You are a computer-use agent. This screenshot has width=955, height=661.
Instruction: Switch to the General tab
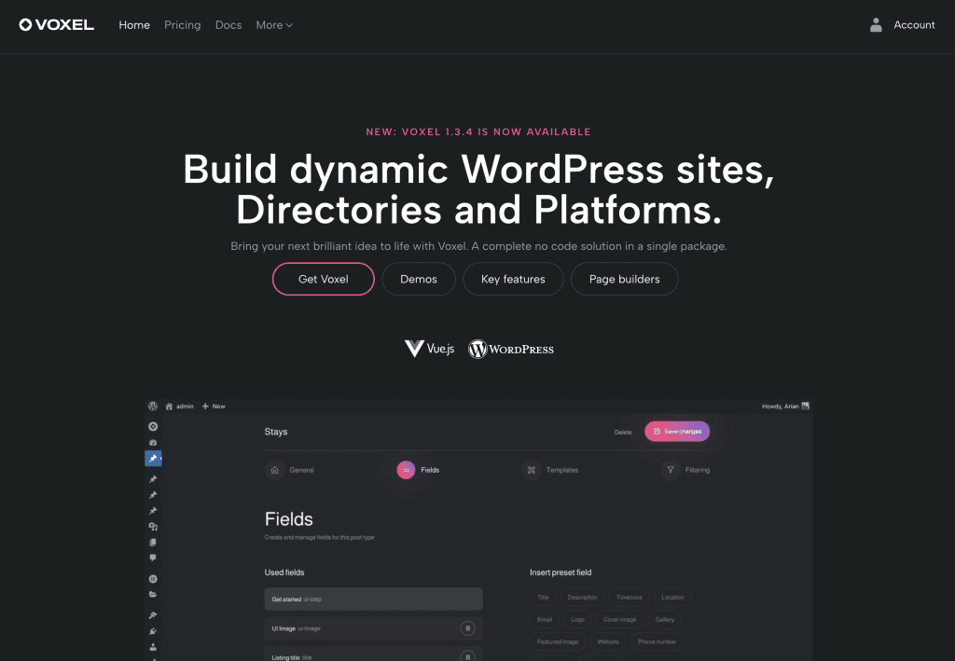pos(290,470)
